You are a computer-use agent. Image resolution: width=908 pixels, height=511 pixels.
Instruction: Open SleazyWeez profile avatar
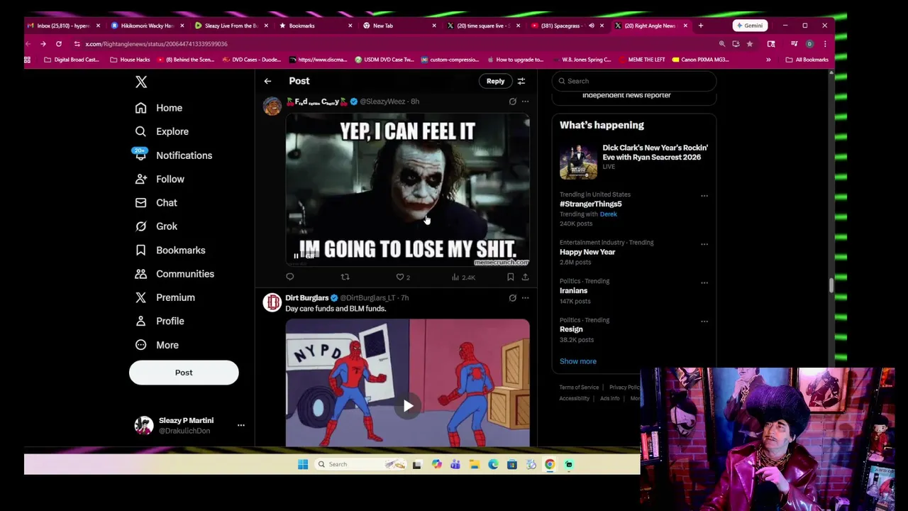(x=272, y=106)
